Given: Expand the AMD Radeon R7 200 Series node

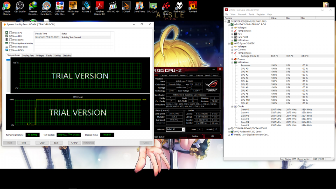Looking at the screenshot, I should 229,132.
